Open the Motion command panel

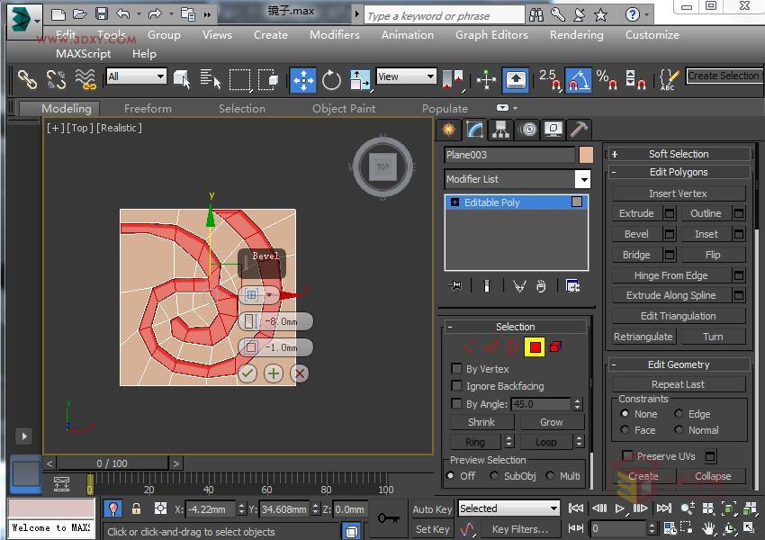[x=526, y=130]
